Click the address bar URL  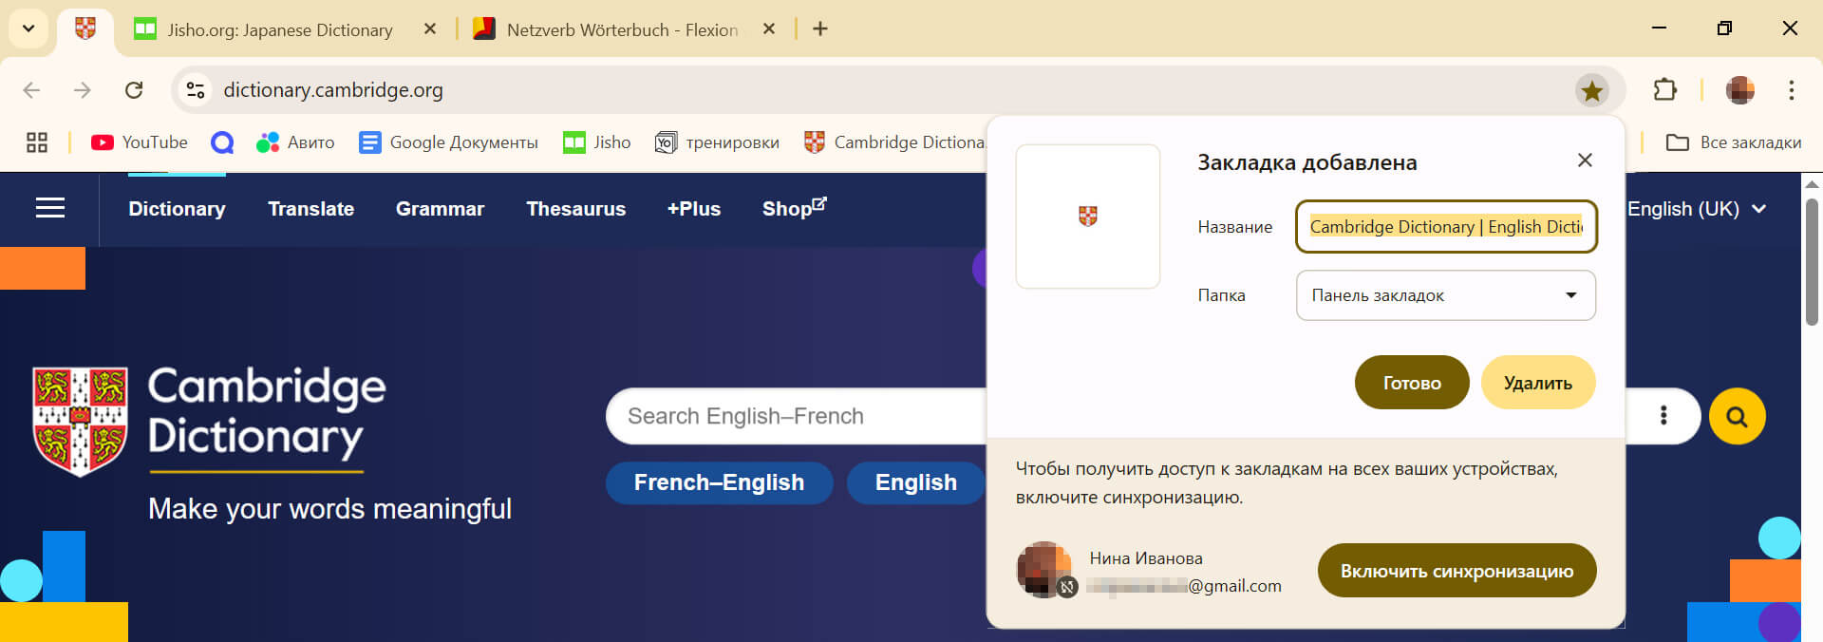point(333,90)
